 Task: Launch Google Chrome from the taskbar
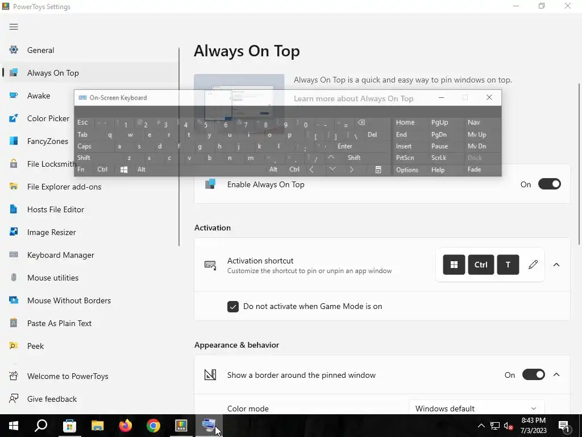point(153,426)
